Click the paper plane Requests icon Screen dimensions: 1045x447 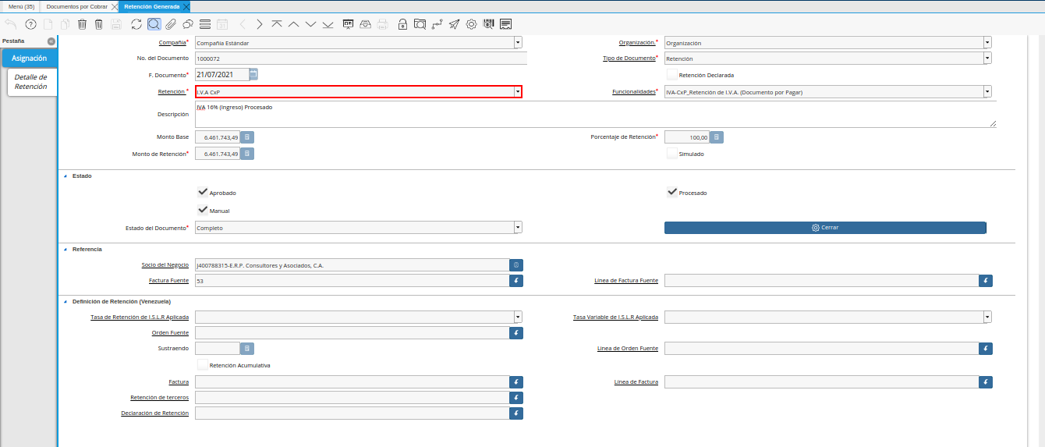coord(454,24)
